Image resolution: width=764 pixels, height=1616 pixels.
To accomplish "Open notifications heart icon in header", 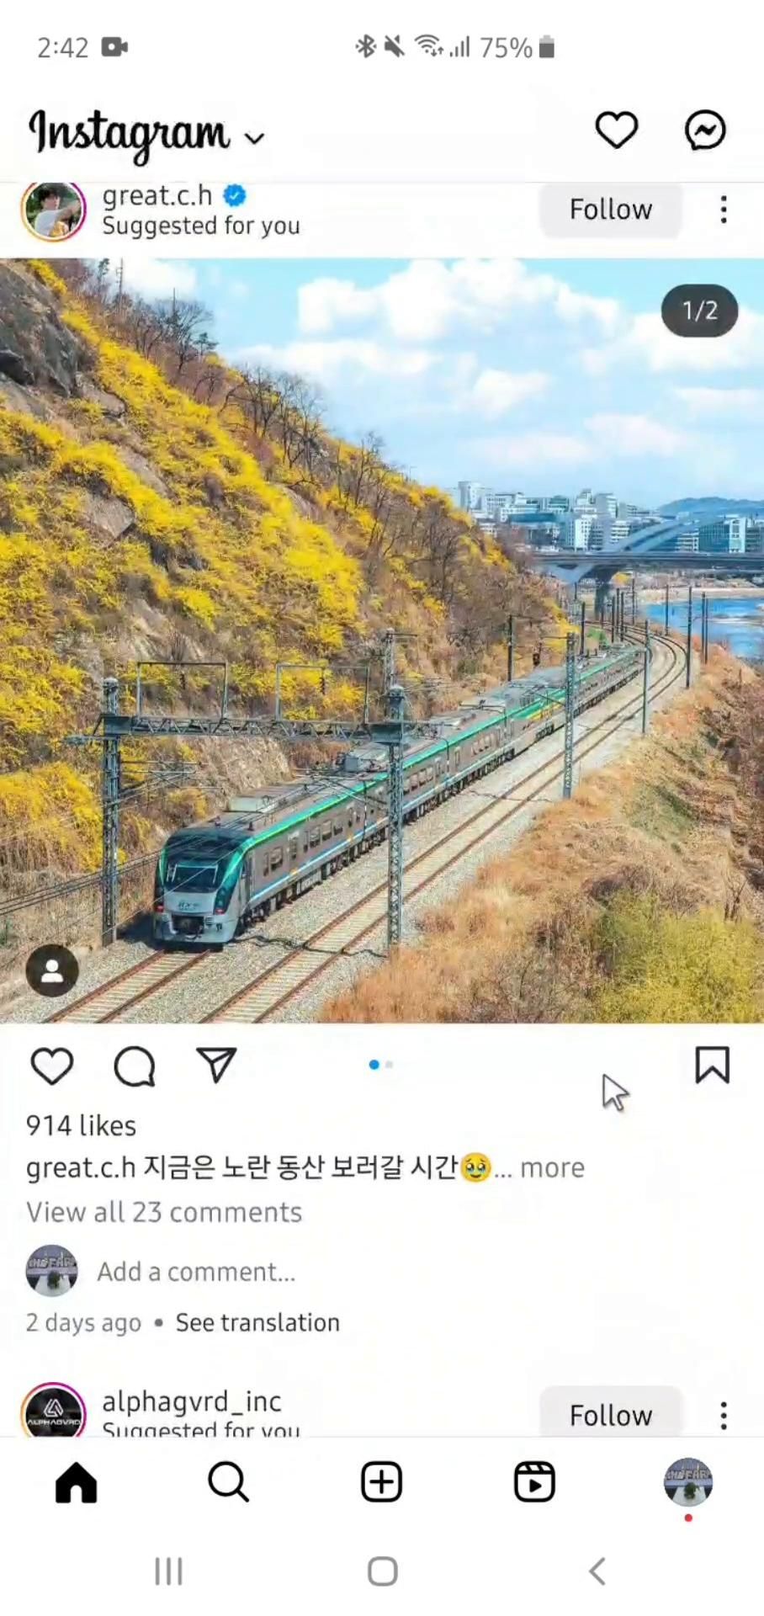I will (x=617, y=130).
